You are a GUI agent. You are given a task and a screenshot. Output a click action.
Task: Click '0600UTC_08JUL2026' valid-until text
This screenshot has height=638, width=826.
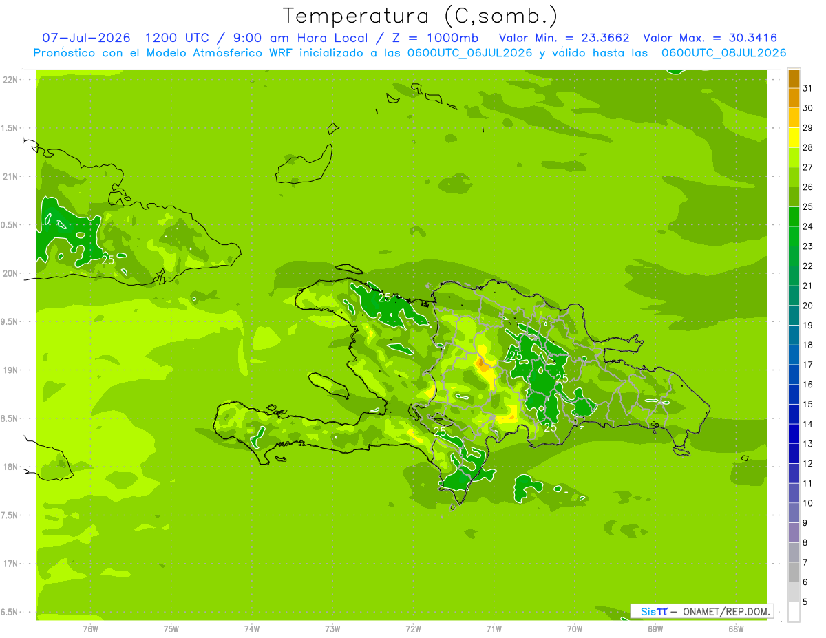(723, 53)
